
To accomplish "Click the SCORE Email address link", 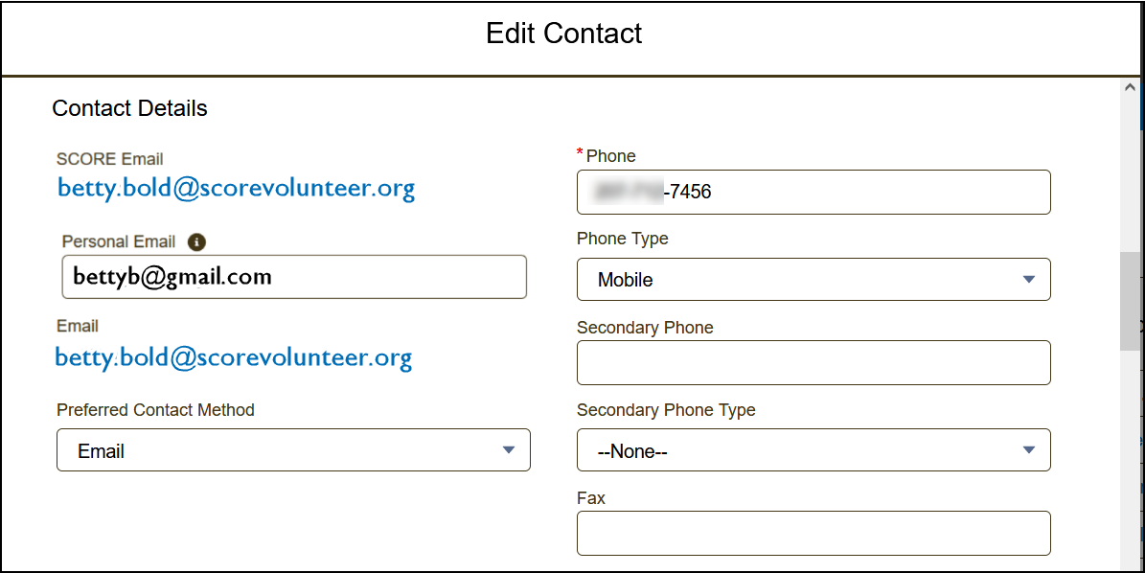I will pyautogui.click(x=237, y=188).
